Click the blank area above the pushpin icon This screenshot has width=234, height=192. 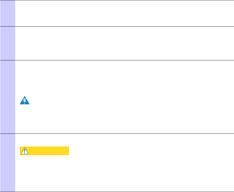click(x=125, y=78)
